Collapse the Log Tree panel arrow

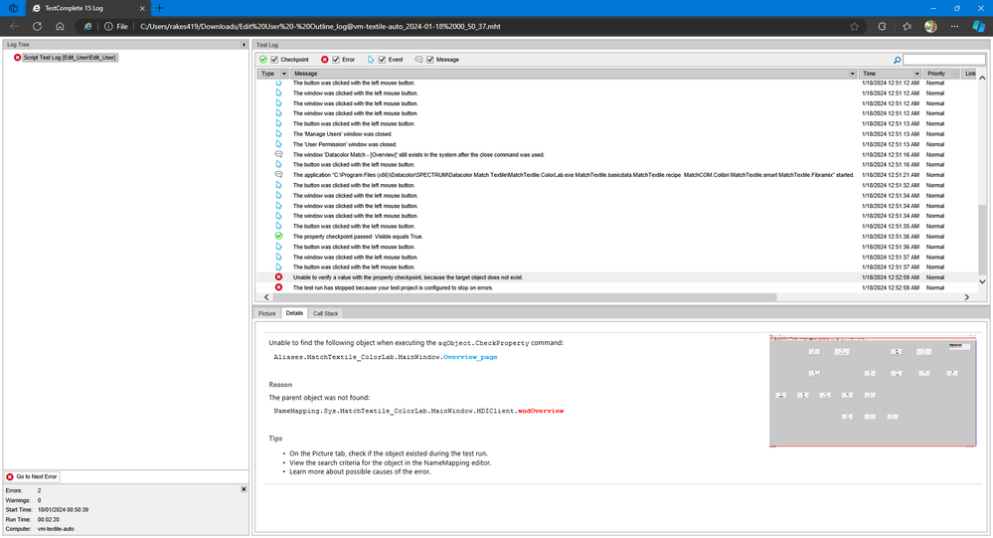click(245, 45)
